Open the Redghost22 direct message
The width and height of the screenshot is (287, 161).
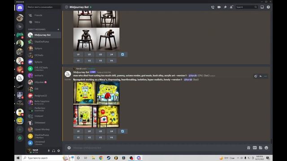click(x=44, y=96)
